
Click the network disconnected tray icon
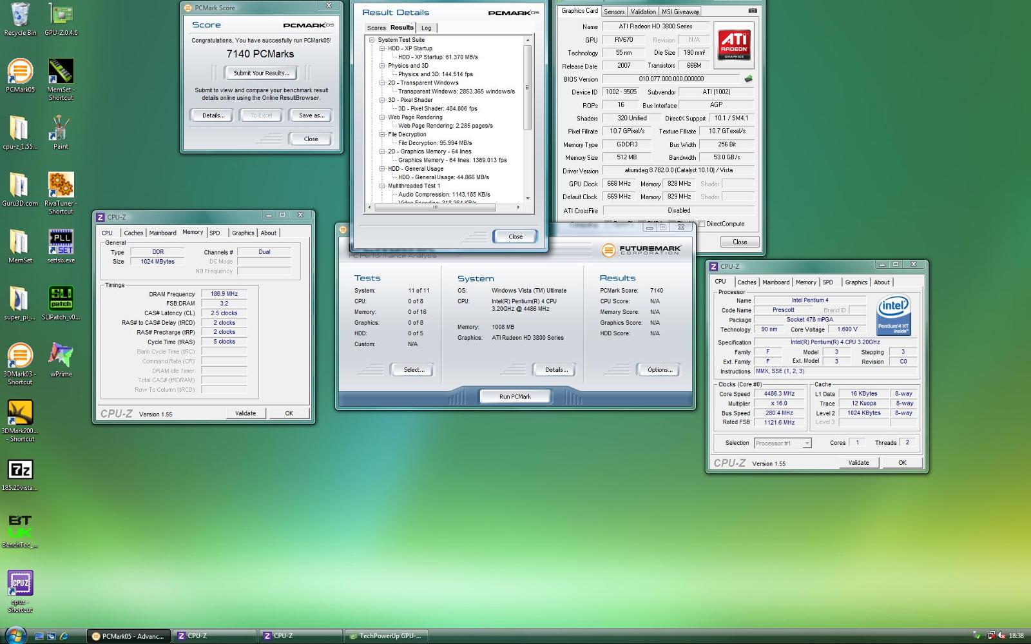coord(992,636)
